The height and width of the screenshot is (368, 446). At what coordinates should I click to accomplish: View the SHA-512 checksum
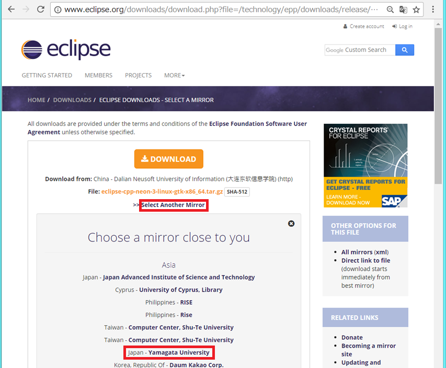237,191
